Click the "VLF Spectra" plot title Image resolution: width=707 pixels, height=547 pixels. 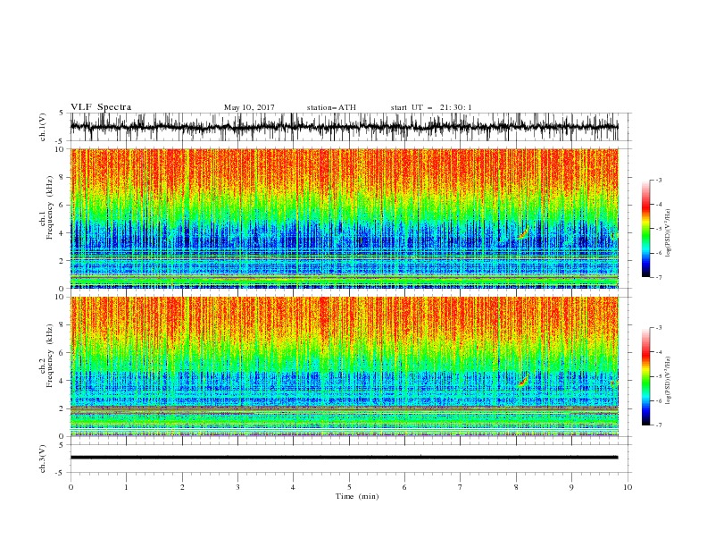click(101, 107)
